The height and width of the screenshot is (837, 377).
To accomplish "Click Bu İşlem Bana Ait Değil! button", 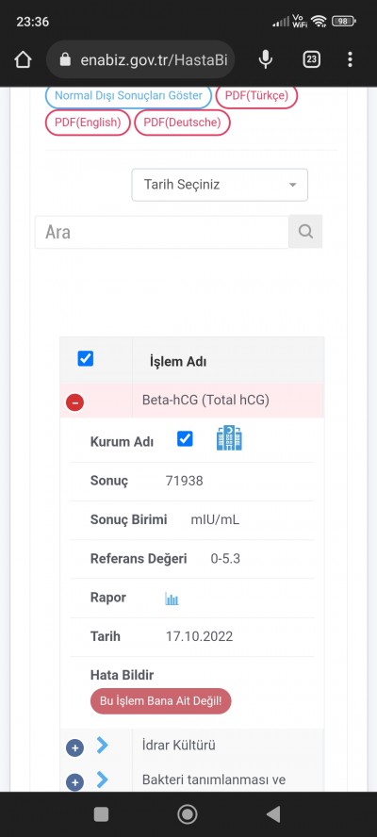I will (161, 701).
